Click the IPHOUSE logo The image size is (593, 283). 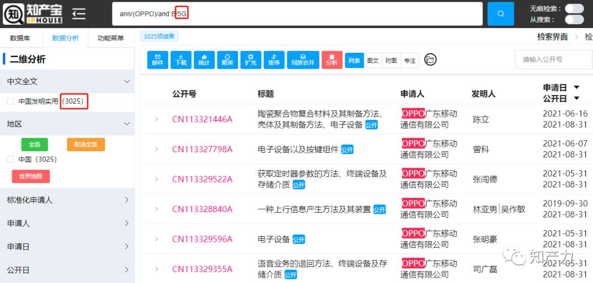pyautogui.click(x=33, y=14)
